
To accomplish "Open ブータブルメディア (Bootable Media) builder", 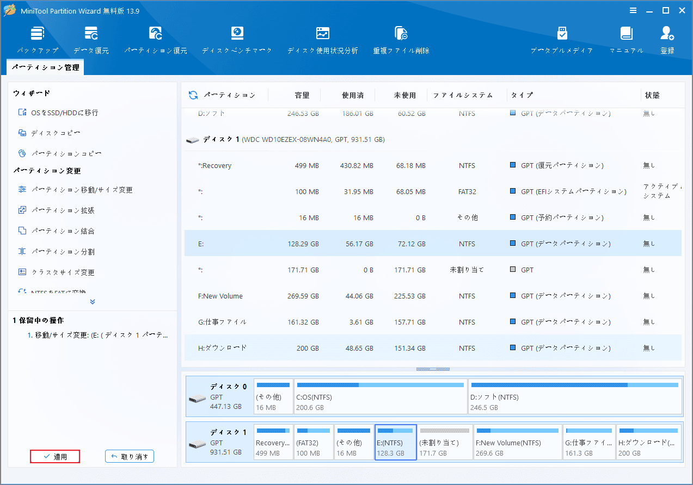I will (562, 40).
